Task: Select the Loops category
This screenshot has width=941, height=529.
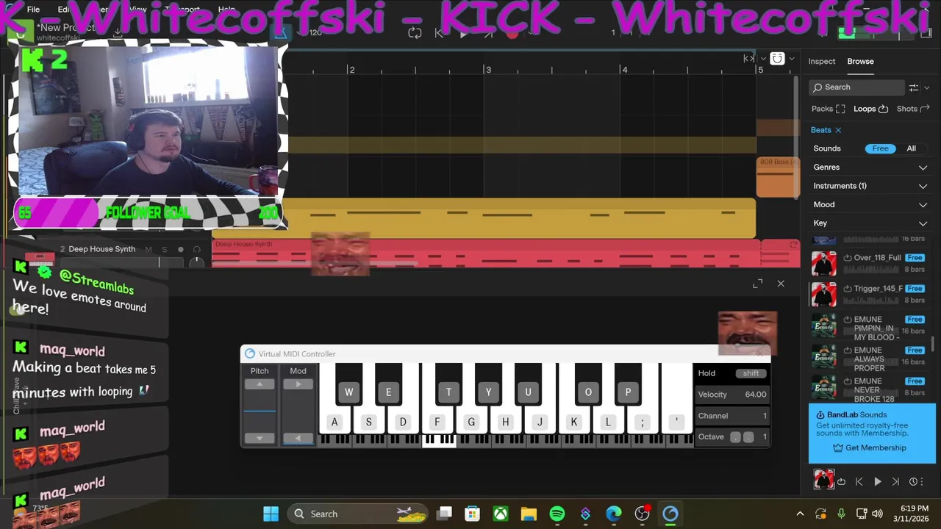Action: 871,109
